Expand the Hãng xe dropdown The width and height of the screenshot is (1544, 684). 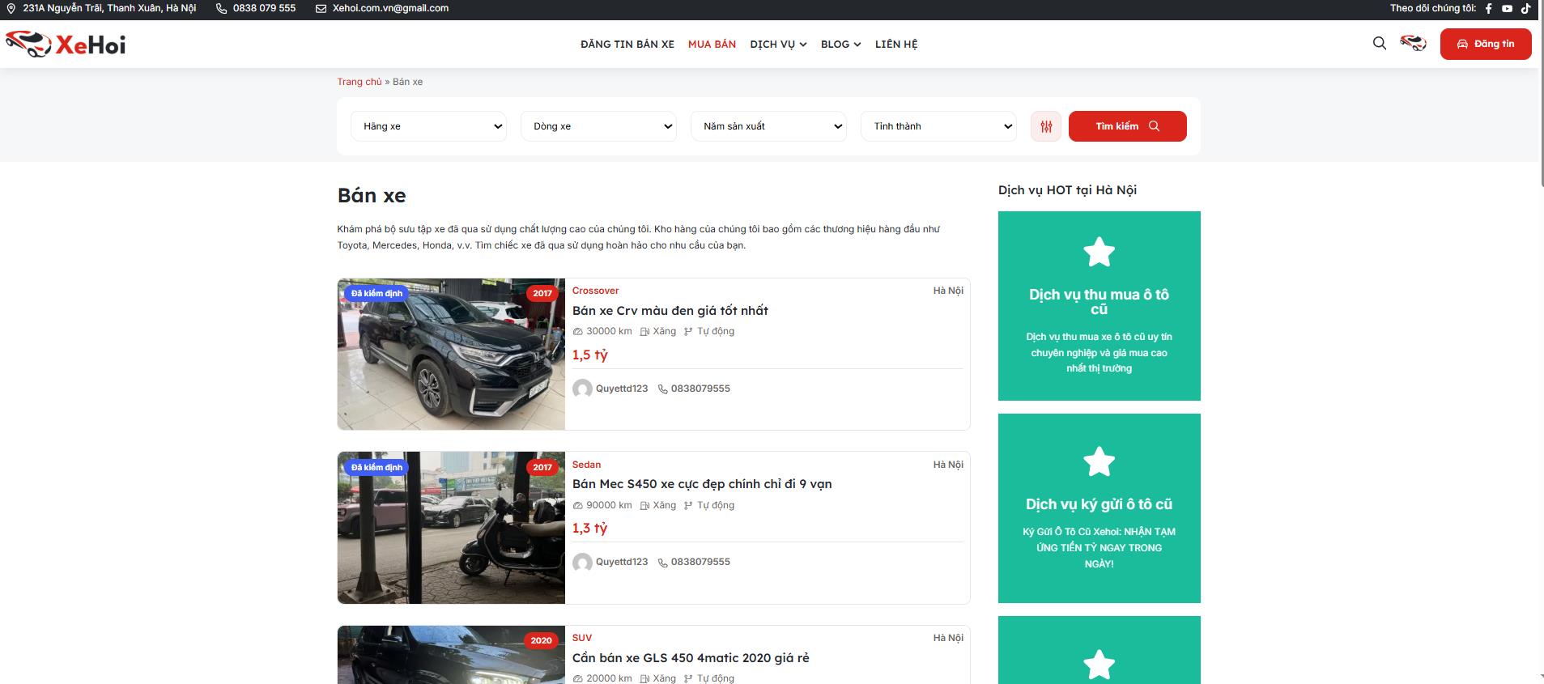click(x=429, y=126)
